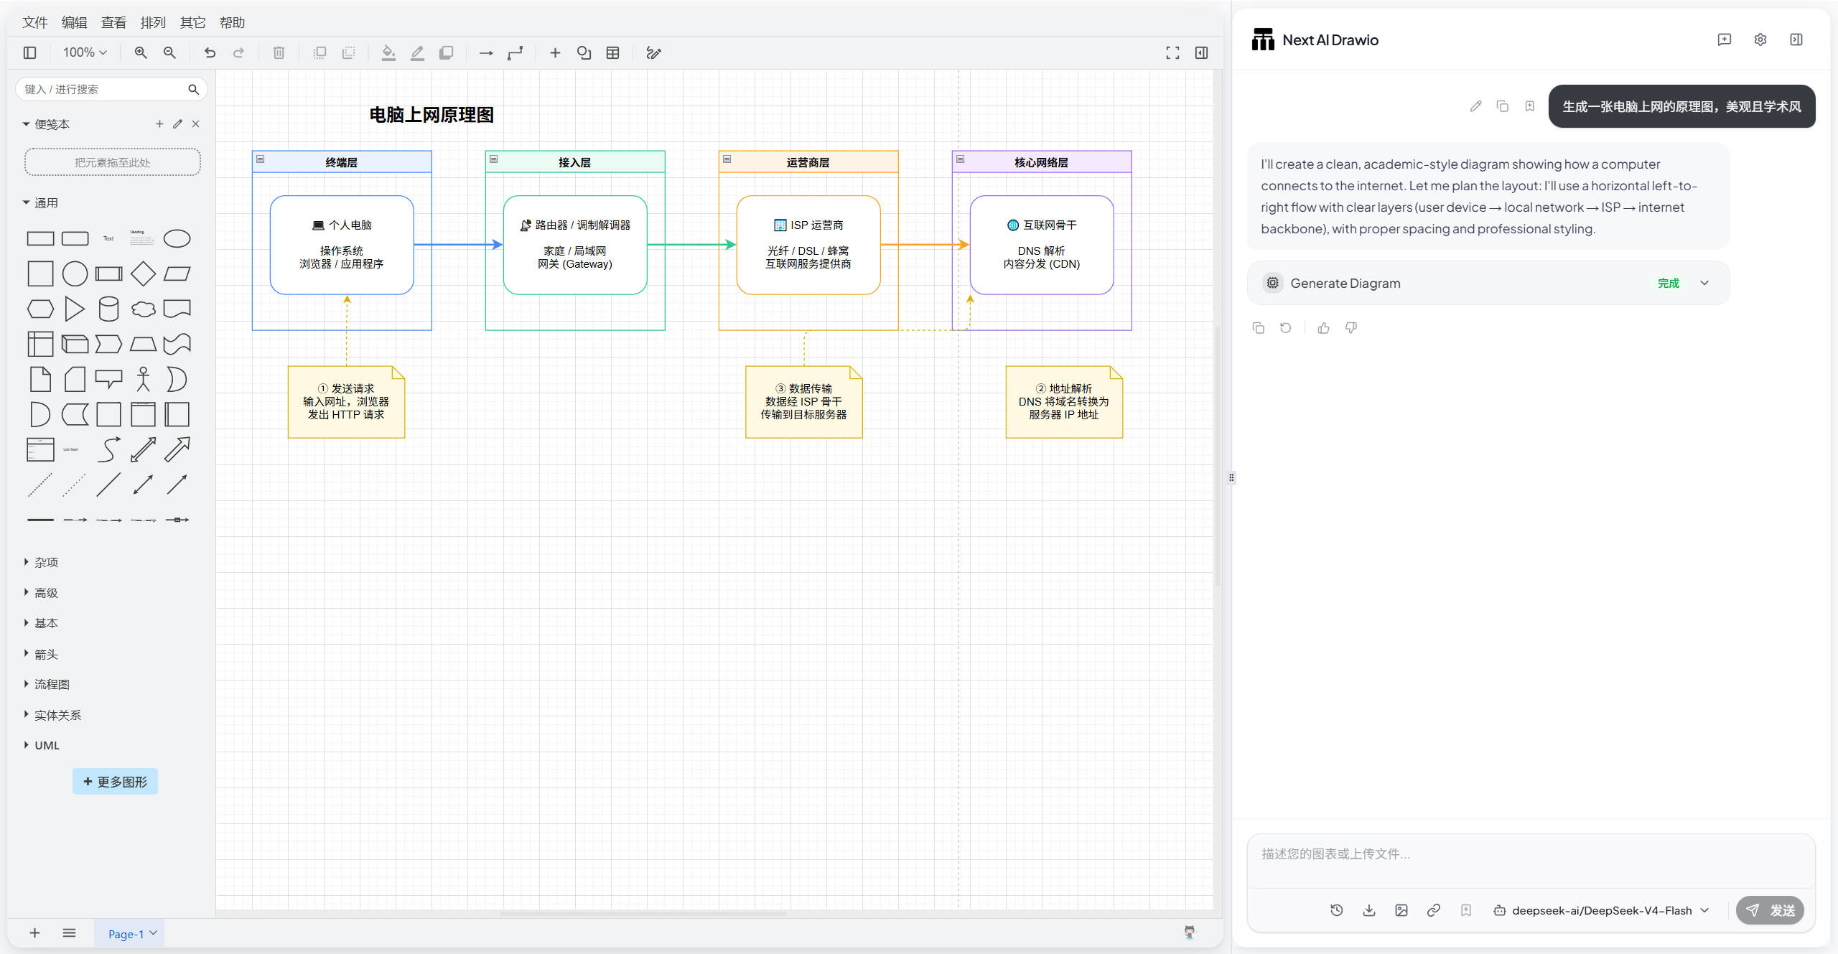Toggle the format panel icon

click(1201, 52)
